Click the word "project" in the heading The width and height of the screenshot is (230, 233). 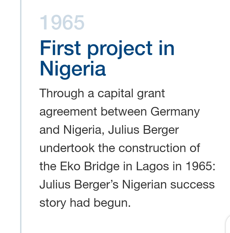pyautogui.click(x=120, y=49)
